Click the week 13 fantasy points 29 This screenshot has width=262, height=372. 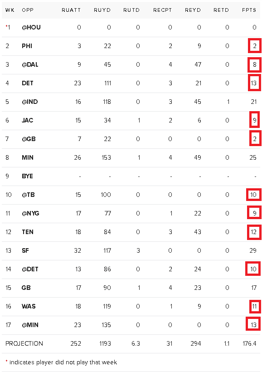(253, 250)
